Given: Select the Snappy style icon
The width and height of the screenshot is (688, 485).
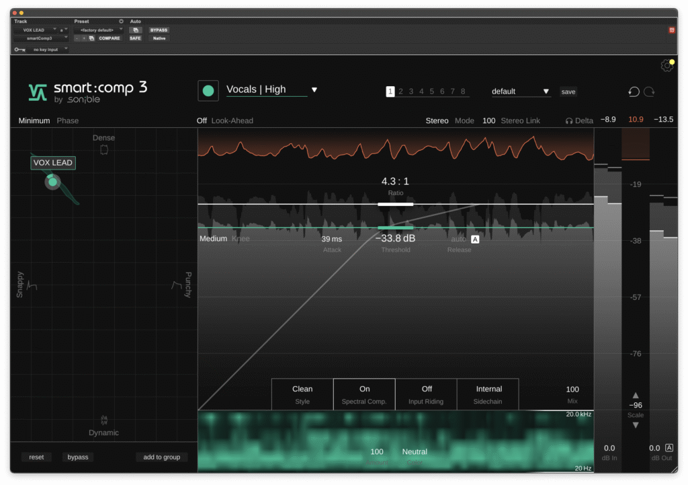Looking at the screenshot, I should 31,286.
